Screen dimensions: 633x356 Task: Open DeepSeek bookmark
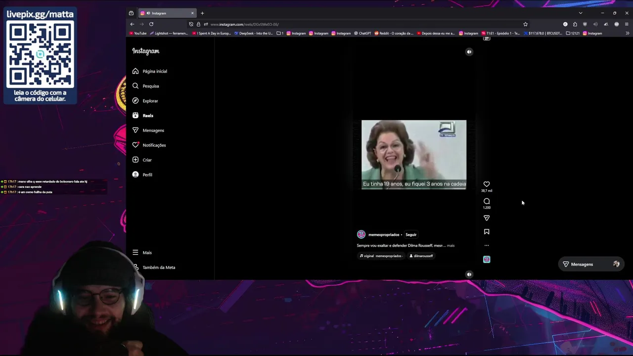click(x=254, y=33)
